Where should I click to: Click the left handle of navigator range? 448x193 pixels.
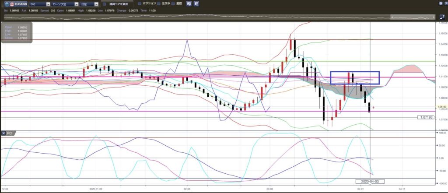tap(392, 17)
